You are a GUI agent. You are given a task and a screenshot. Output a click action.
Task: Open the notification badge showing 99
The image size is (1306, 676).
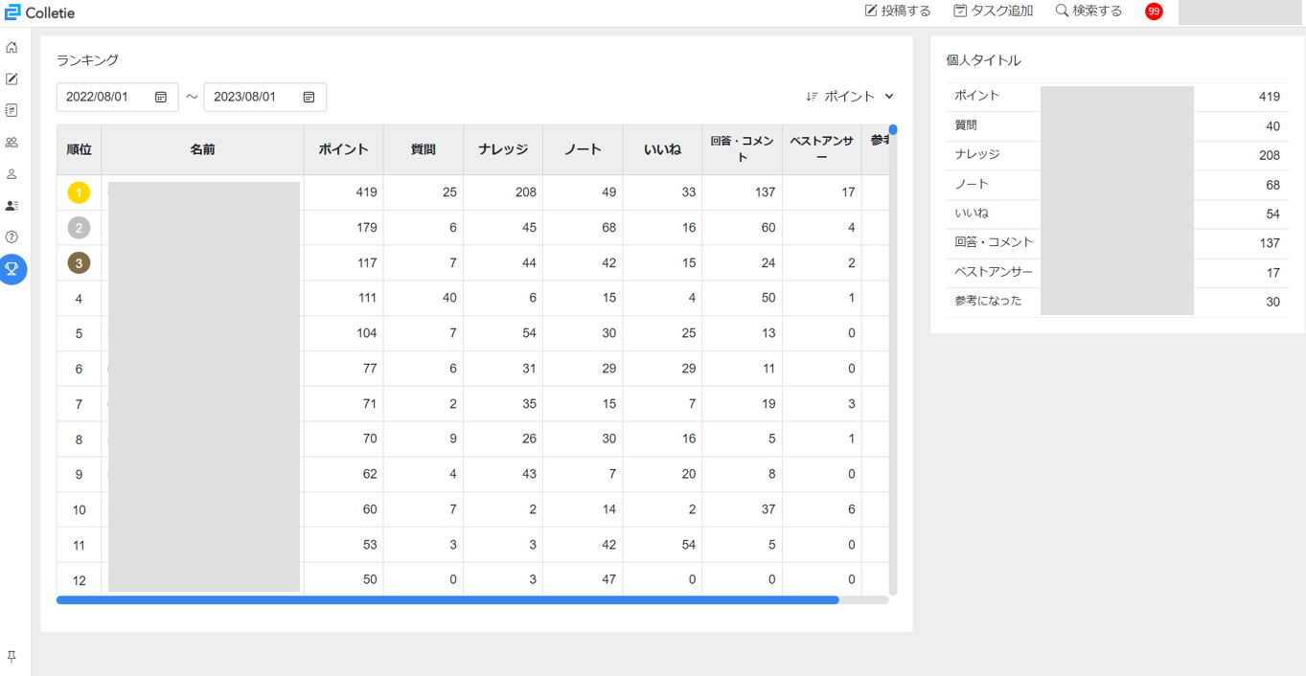pos(1154,11)
